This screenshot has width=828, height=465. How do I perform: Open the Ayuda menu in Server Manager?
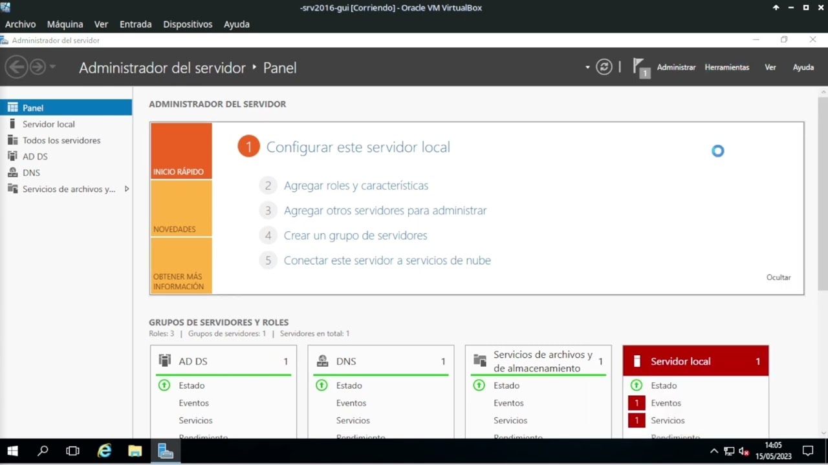coord(803,67)
